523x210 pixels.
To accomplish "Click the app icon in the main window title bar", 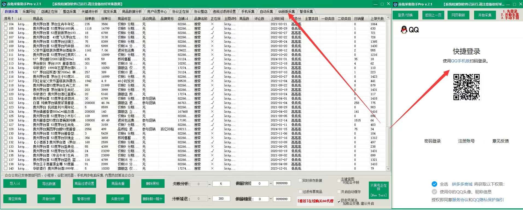I will pos(4,4).
